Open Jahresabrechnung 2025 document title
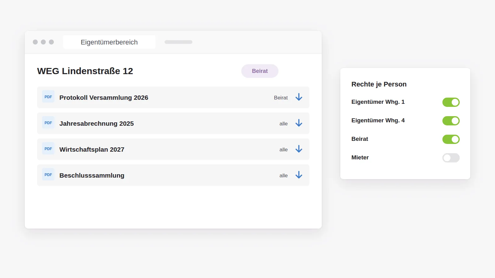Image resolution: width=495 pixels, height=278 pixels. pyautogui.click(x=97, y=124)
